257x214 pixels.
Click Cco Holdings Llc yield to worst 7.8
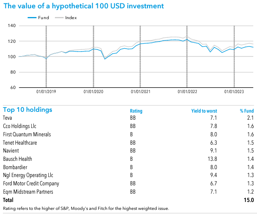214,126
